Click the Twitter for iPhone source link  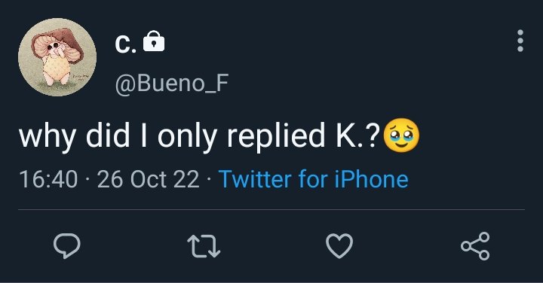[x=314, y=179]
